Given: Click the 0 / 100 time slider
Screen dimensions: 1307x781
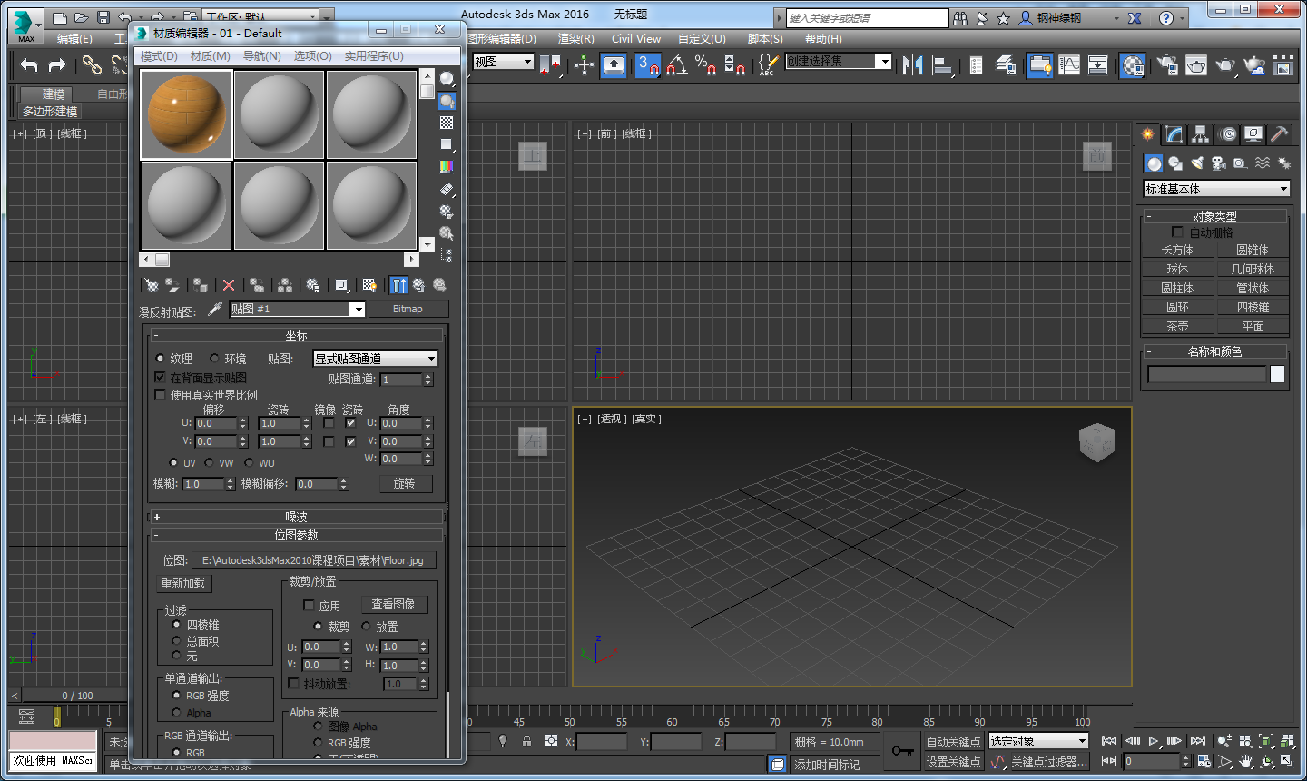Looking at the screenshot, I should tap(77, 696).
